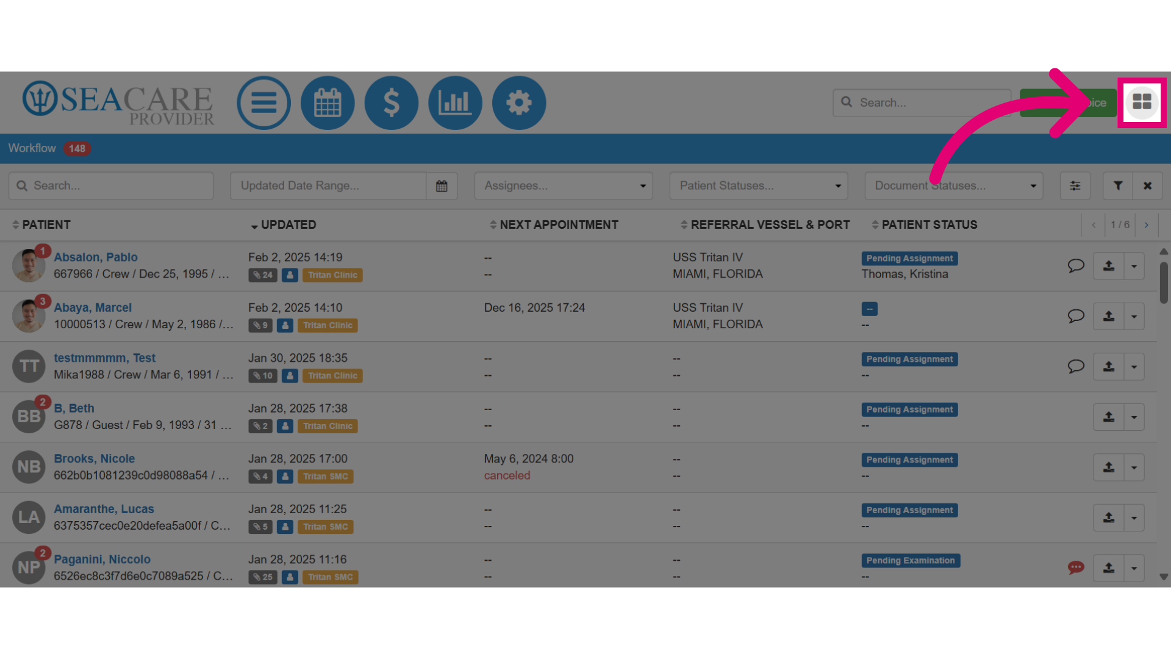Open patient link Brooks, Nicole

tap(95, 458)
